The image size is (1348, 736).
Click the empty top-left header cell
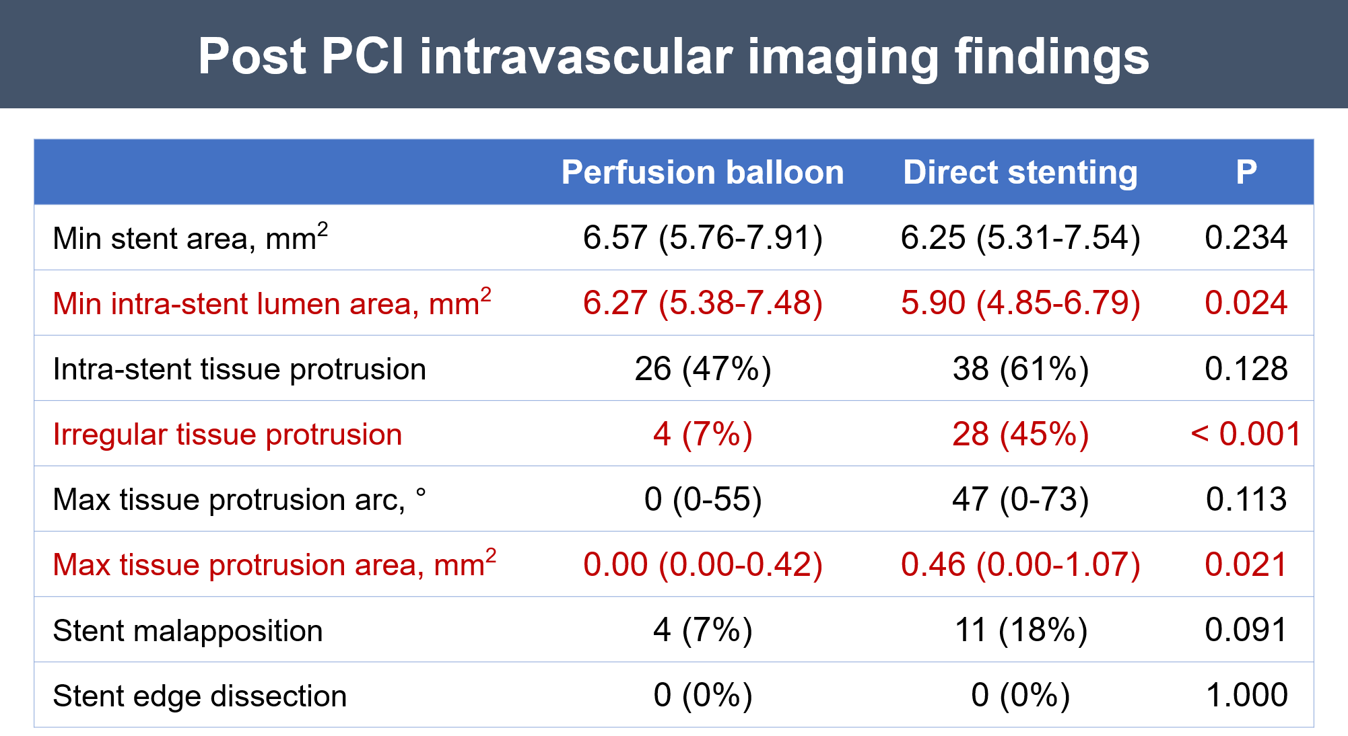click(x=290, y=173)
